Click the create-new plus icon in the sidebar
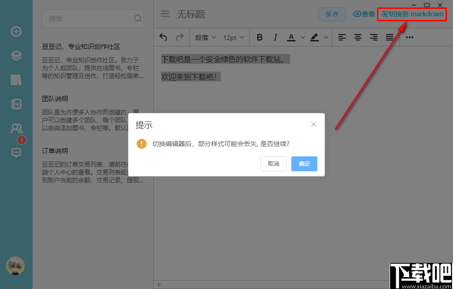This screenshot has height=289, width=453. tap(16, 32)
